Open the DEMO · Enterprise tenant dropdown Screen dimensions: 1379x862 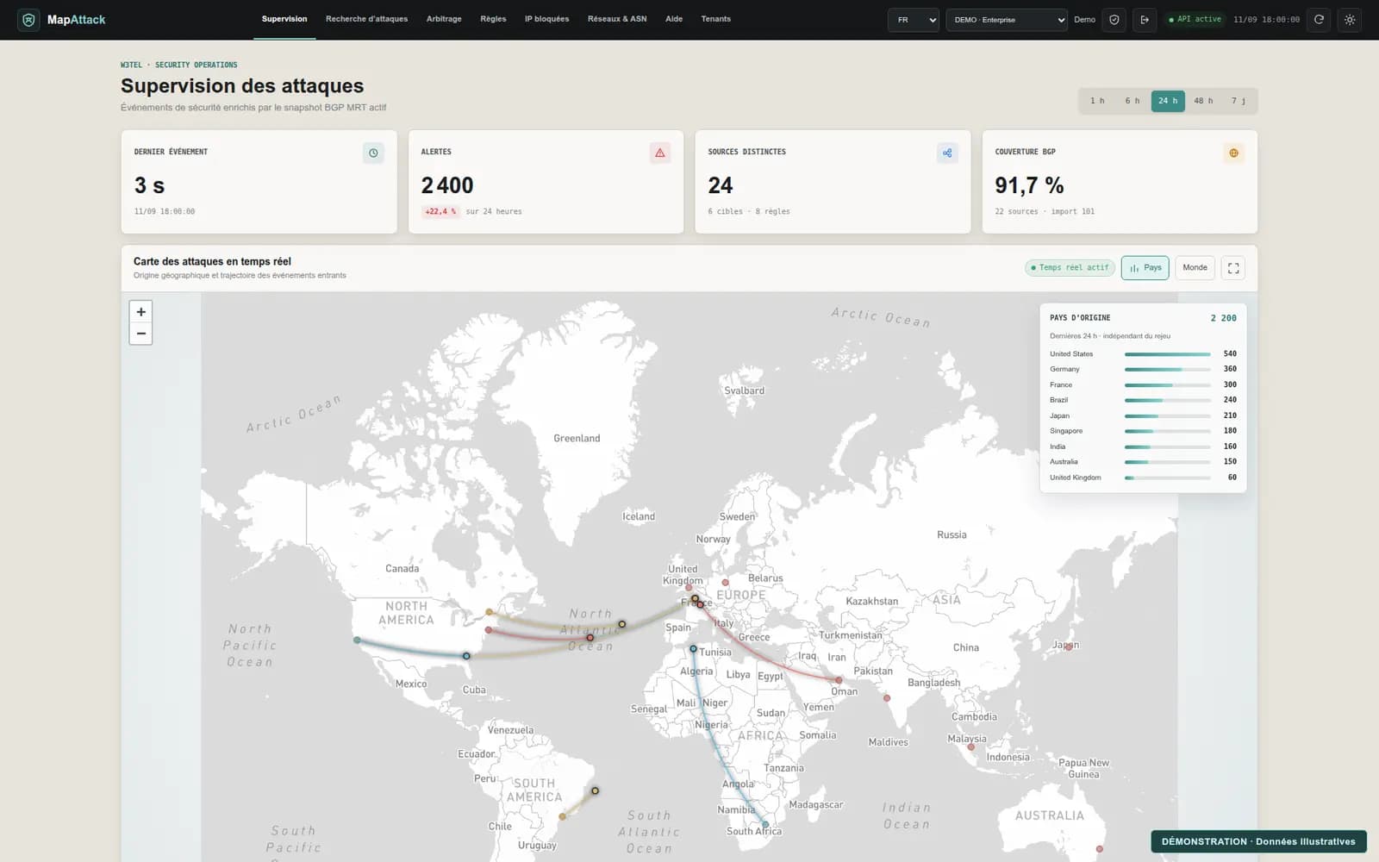(x=1007, y=20)
